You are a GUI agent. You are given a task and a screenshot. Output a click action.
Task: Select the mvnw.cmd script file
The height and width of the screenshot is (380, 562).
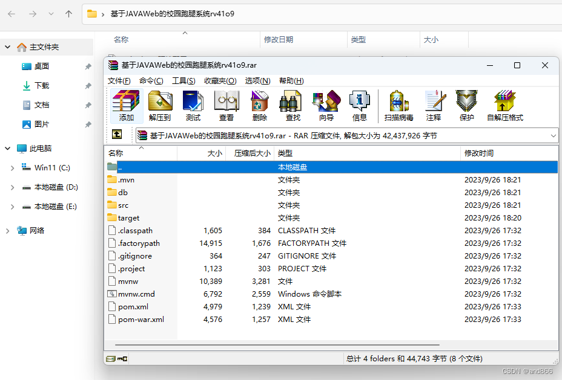pyautogui.click(x=331, y=294)
